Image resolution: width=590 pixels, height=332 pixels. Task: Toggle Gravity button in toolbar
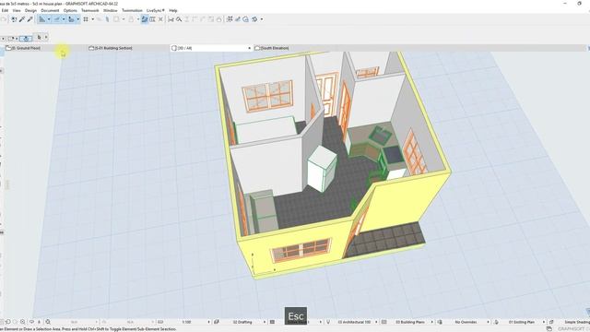click(72, 19)
